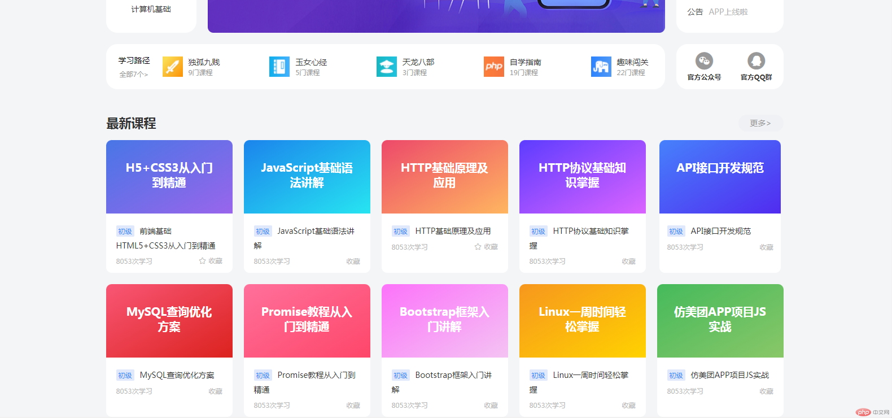This screenshot has height=418, width=892.
Task: Open the 趣味闯关 elephant icon
Action: 601,67
